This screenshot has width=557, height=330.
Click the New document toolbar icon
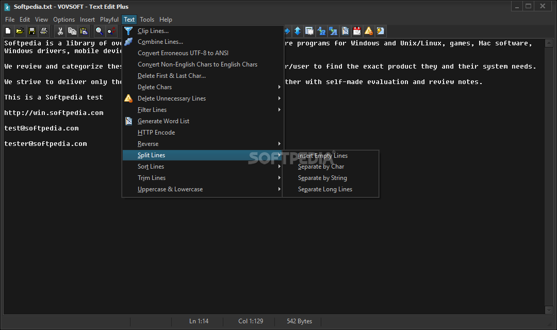point(8,31)
